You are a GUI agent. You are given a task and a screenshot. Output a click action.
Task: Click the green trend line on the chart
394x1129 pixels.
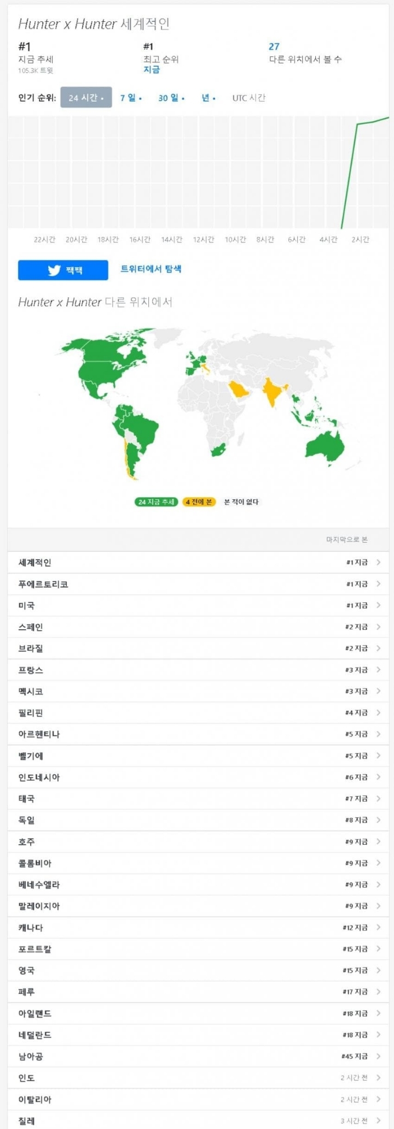pos(350,175)
